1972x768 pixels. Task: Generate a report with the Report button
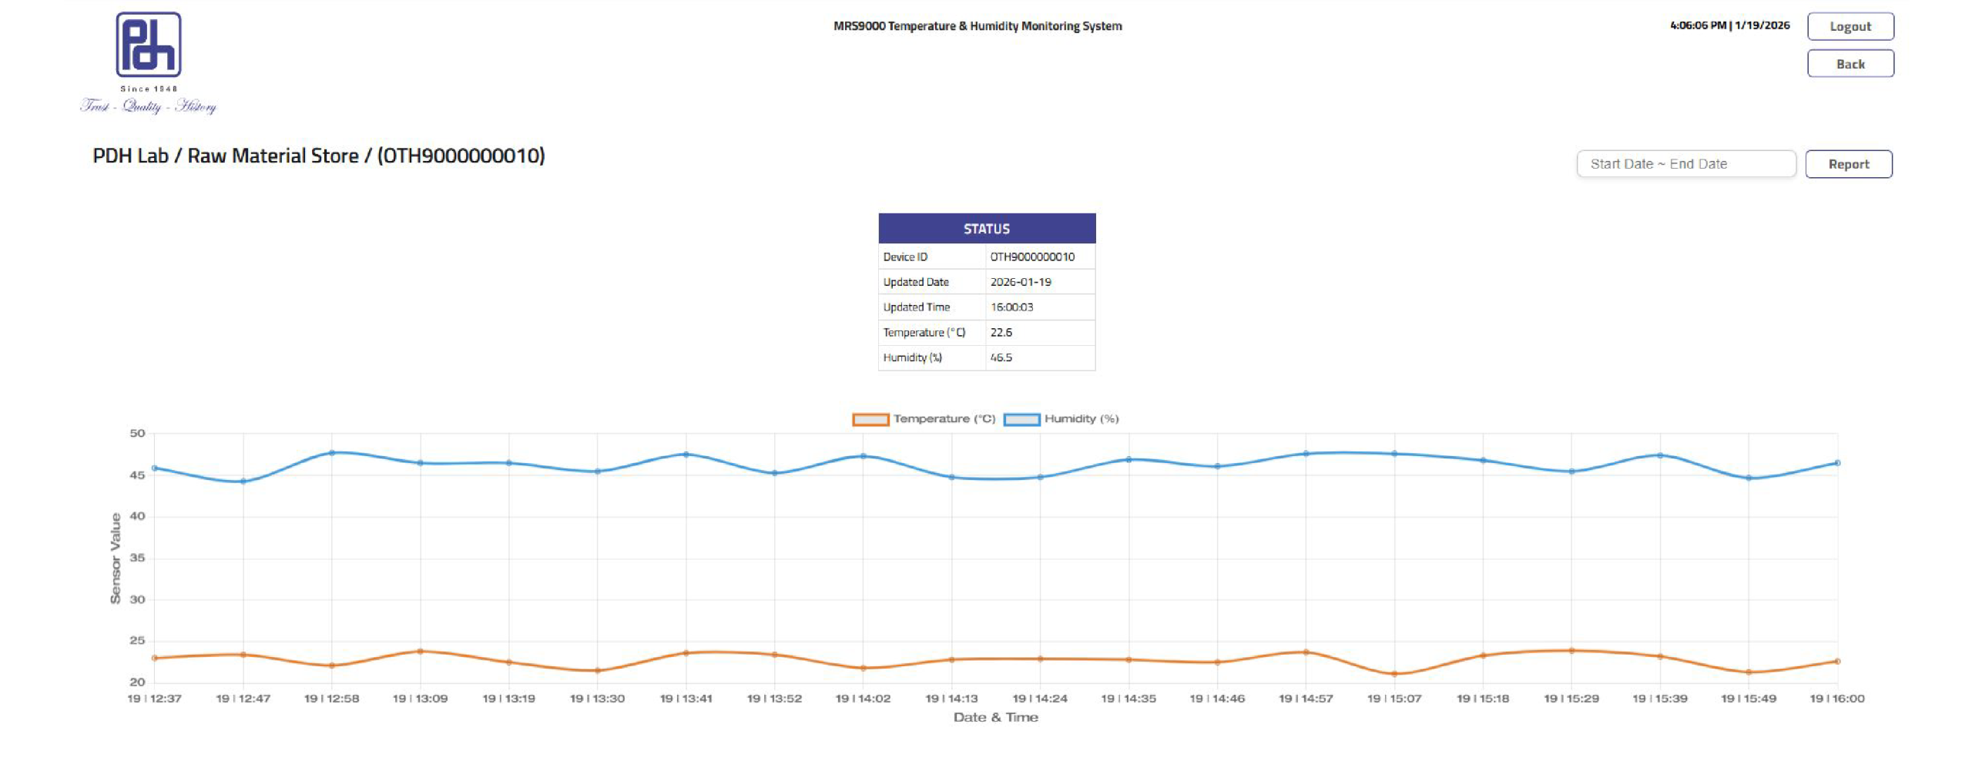[x=1847, y=164]
